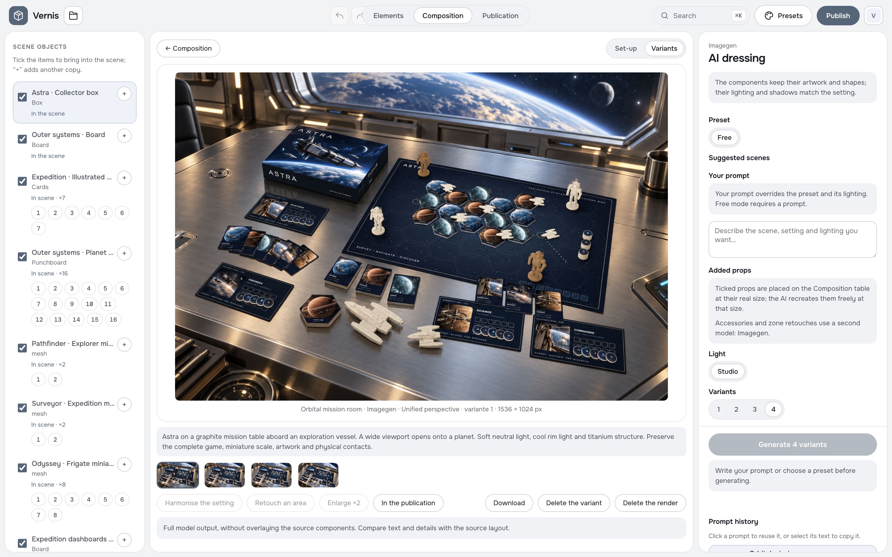892x557 pixels.
Task: Switch to the Elements tab
Action: (x=388, y=16)
